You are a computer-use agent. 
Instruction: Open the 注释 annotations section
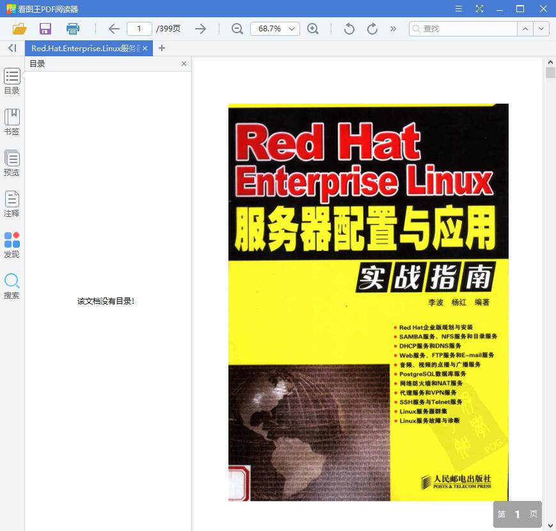click(12, 204)
